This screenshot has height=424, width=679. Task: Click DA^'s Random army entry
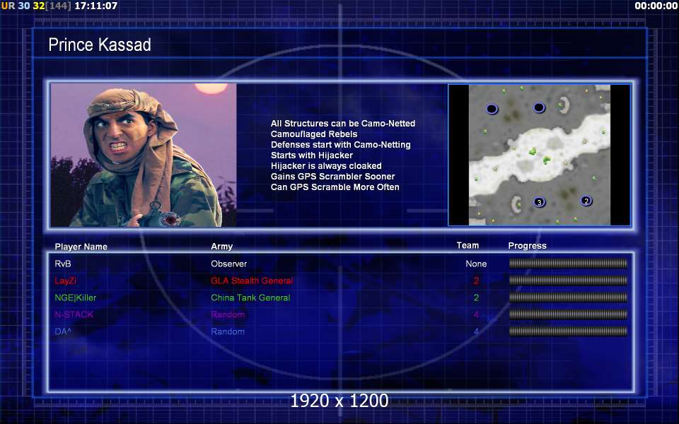tap(228, 331)
